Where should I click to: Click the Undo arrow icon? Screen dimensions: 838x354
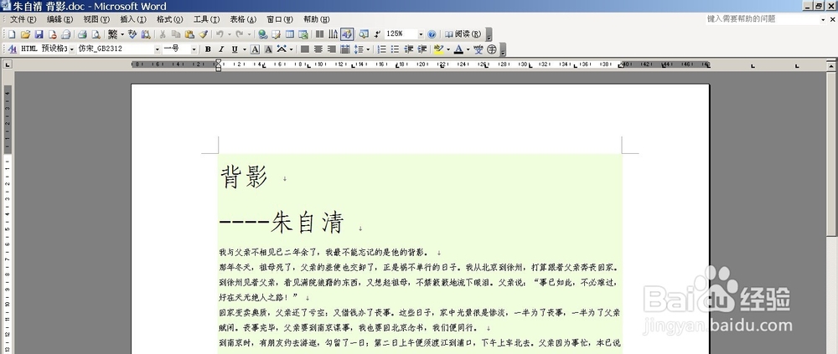(219, 34)
